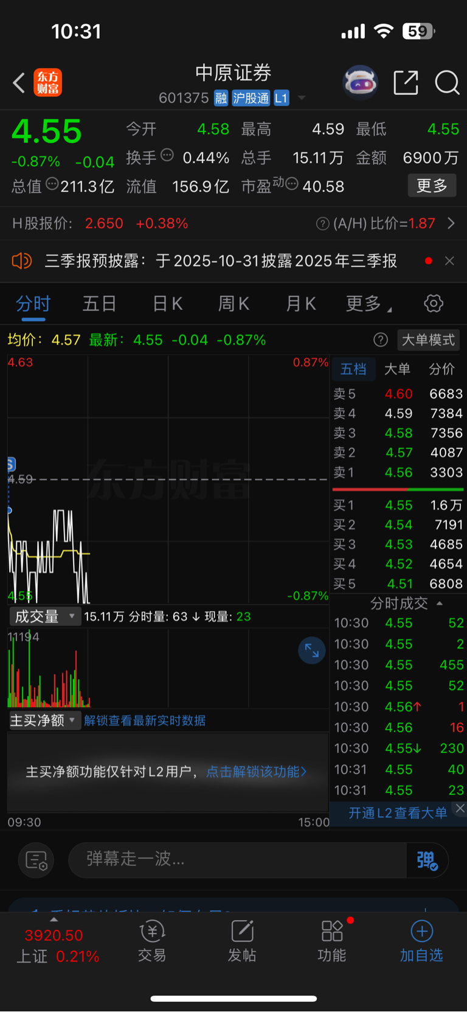Tap the A/H ratio help icon
The image size is (467, 1012).
coord(323,224)
